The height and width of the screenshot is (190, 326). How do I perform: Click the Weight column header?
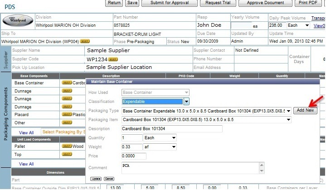[234, 76]
